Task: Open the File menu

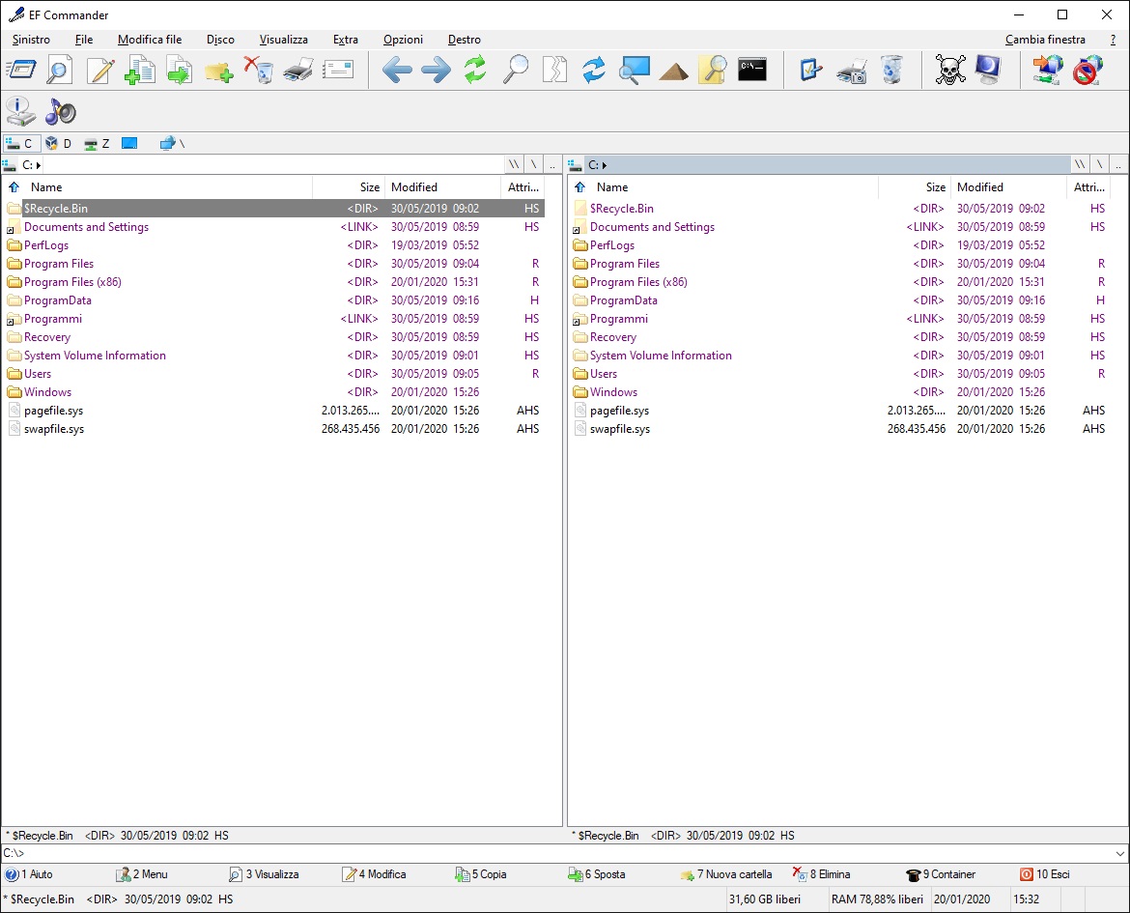Action: coord(84,40)
